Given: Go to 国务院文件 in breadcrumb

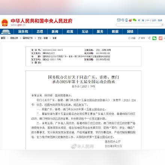Looking at the screenshot, I should click(x=28, y=38).
